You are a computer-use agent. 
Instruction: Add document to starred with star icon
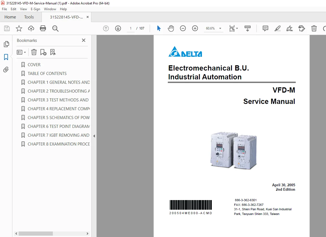coord(19,28)
